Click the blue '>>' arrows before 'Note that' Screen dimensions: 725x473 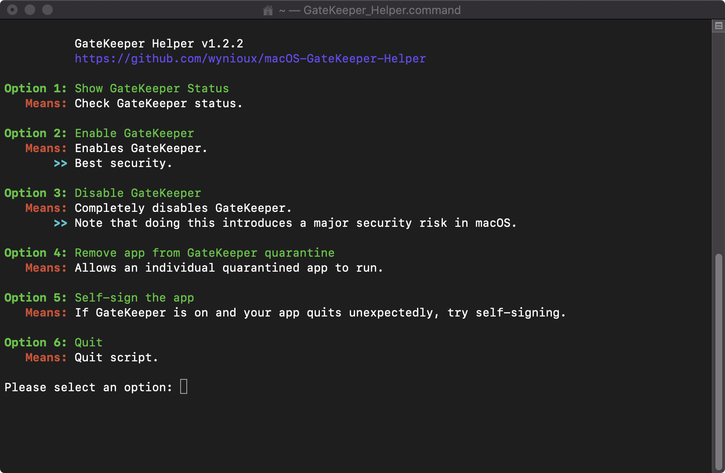coord(61,223)
